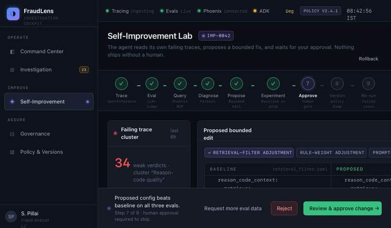This screenshot has height=228, width=391.
Task: Open the Investigation section
Action: [49, 70]
